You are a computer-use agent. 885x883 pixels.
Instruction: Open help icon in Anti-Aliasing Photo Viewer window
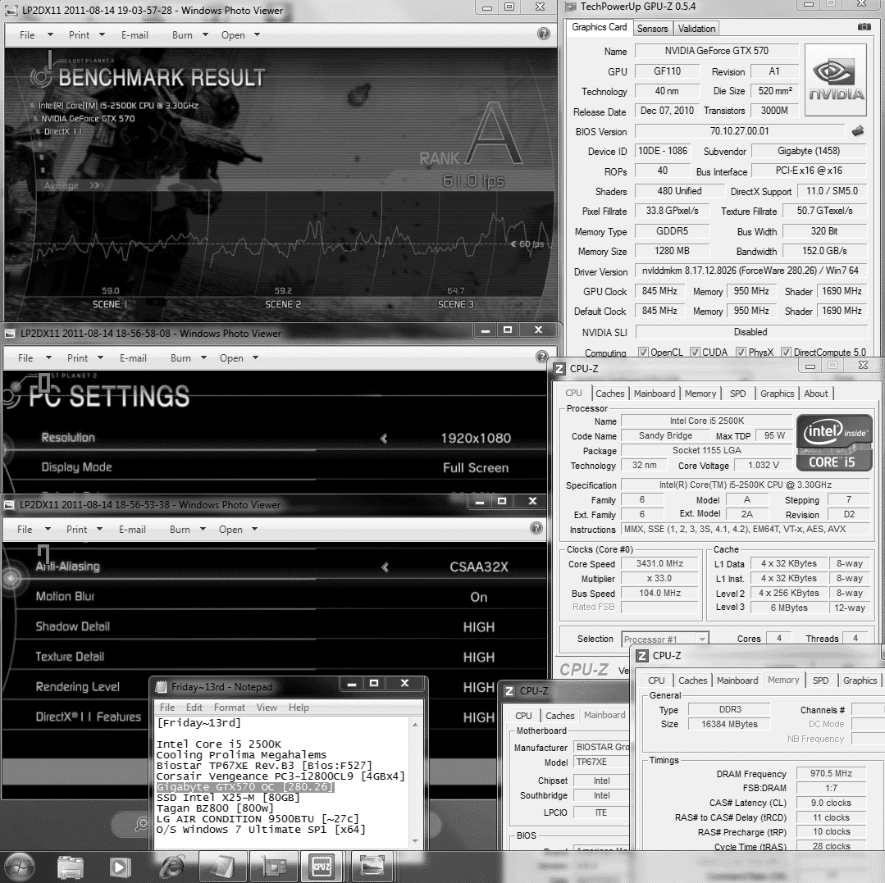(x=536, y=528)
